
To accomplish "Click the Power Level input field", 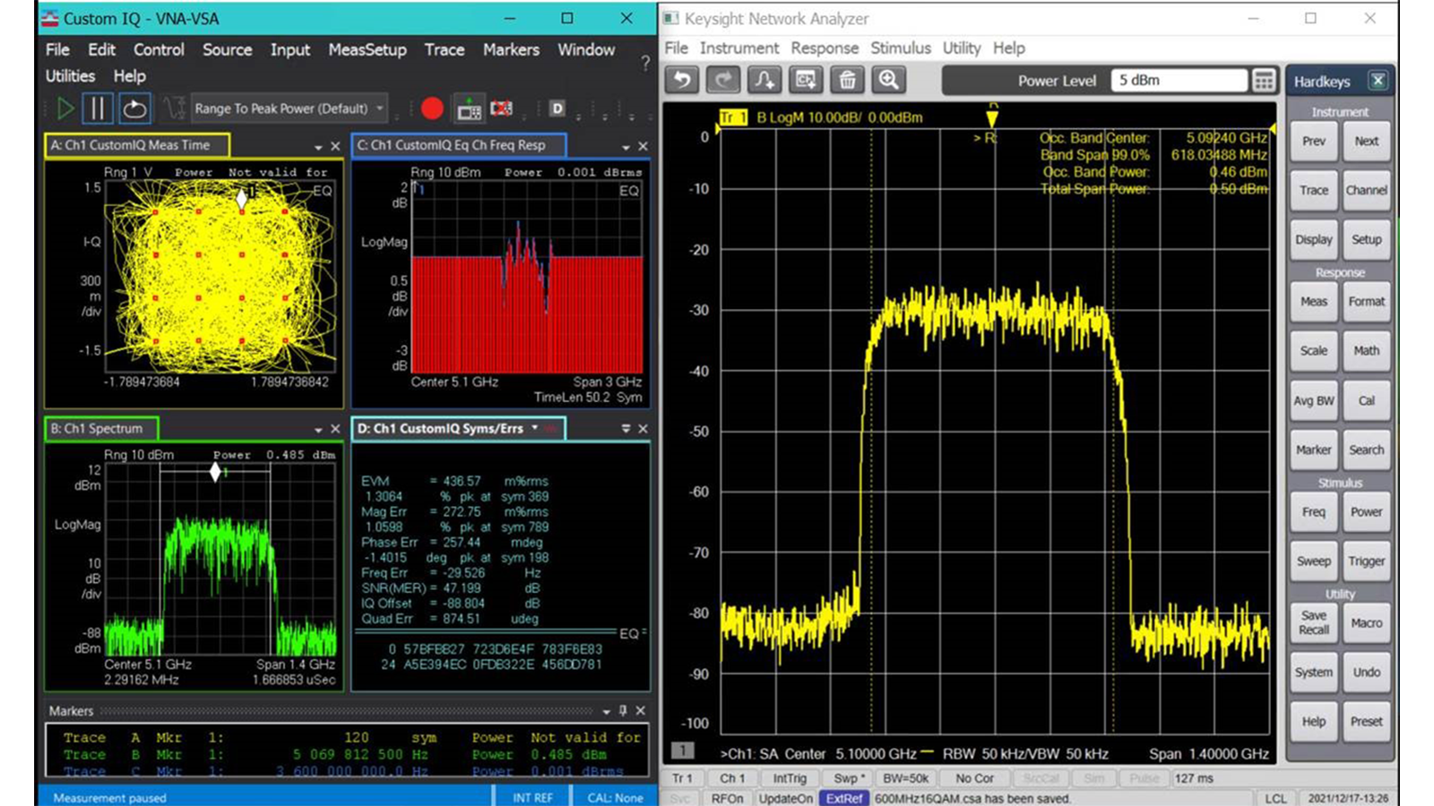I will tap(1179, 80).
